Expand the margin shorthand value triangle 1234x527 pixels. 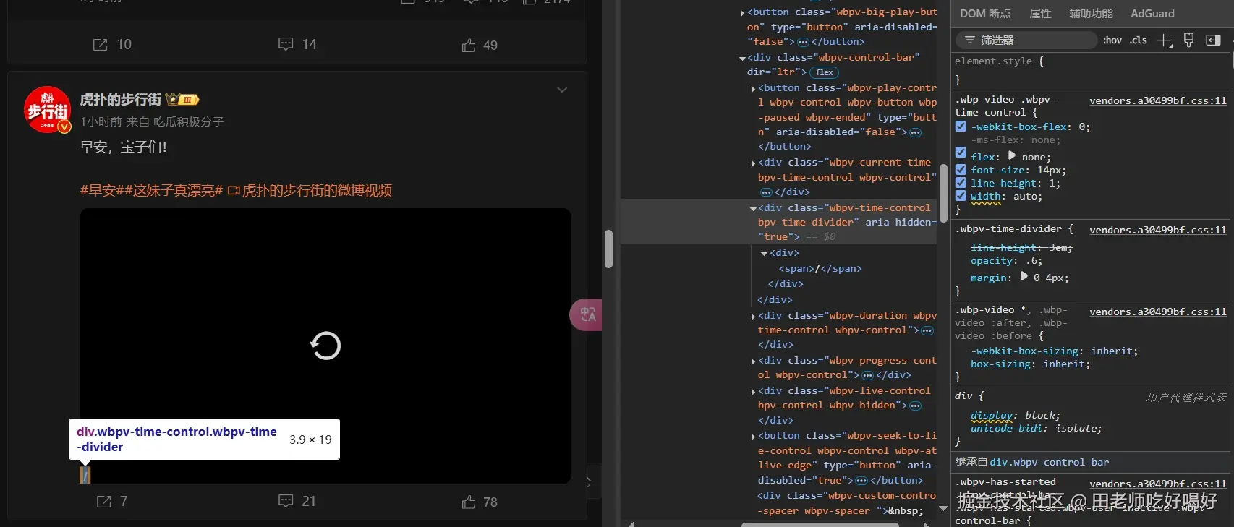click(1024, 276)
